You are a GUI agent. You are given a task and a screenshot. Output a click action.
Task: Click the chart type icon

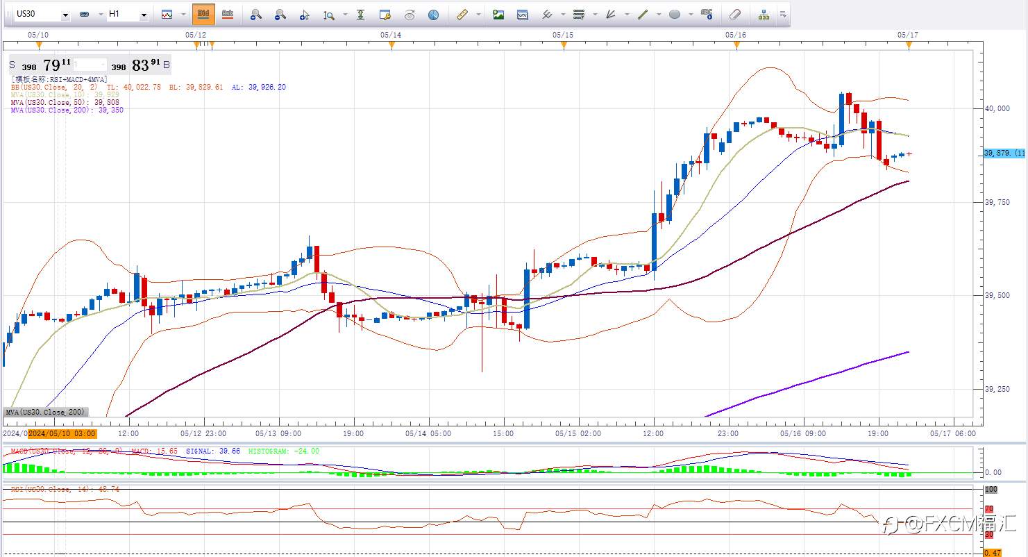pos(167,14)
